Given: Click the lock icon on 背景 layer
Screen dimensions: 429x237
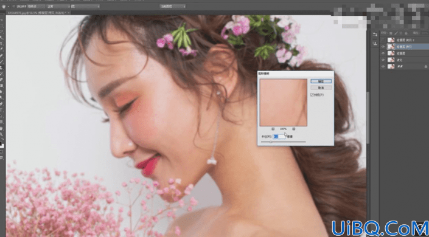Looking at the screenshot, I should 426,66.
